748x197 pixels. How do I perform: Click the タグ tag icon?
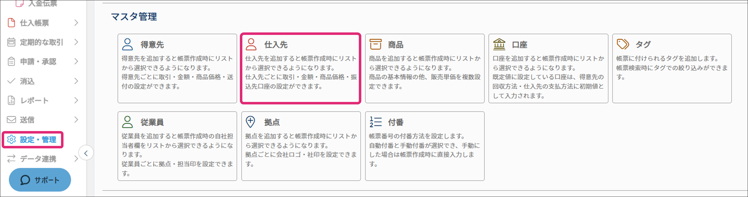623,45
